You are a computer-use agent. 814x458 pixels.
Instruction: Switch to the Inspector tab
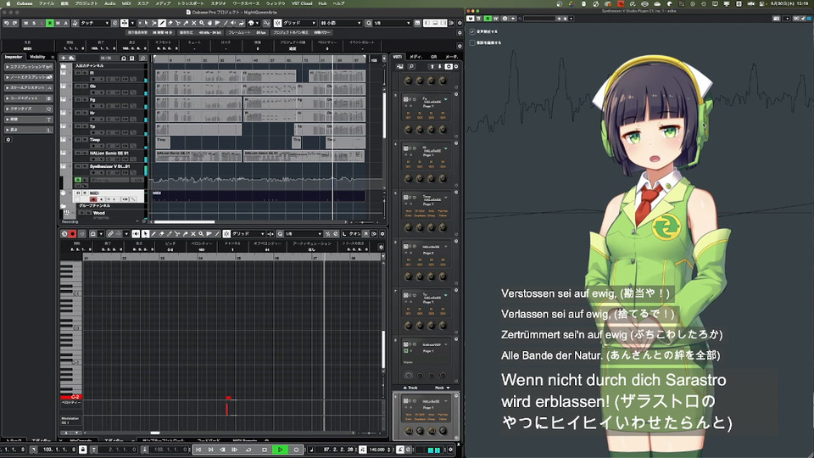point(14,57)
